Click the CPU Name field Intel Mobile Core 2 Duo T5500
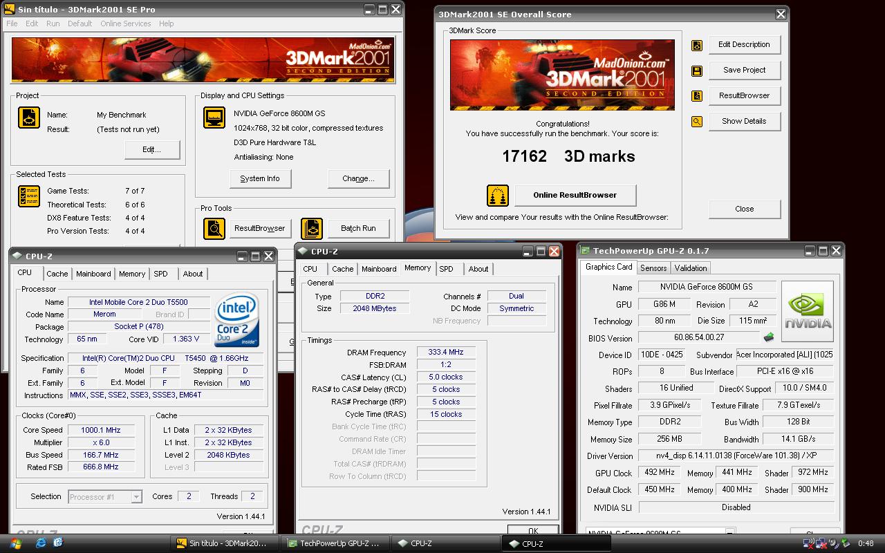The width and height of the screenshot is (885, 553). 138,302
